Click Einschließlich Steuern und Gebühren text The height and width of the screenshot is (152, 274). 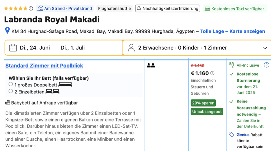click(203, 87)
